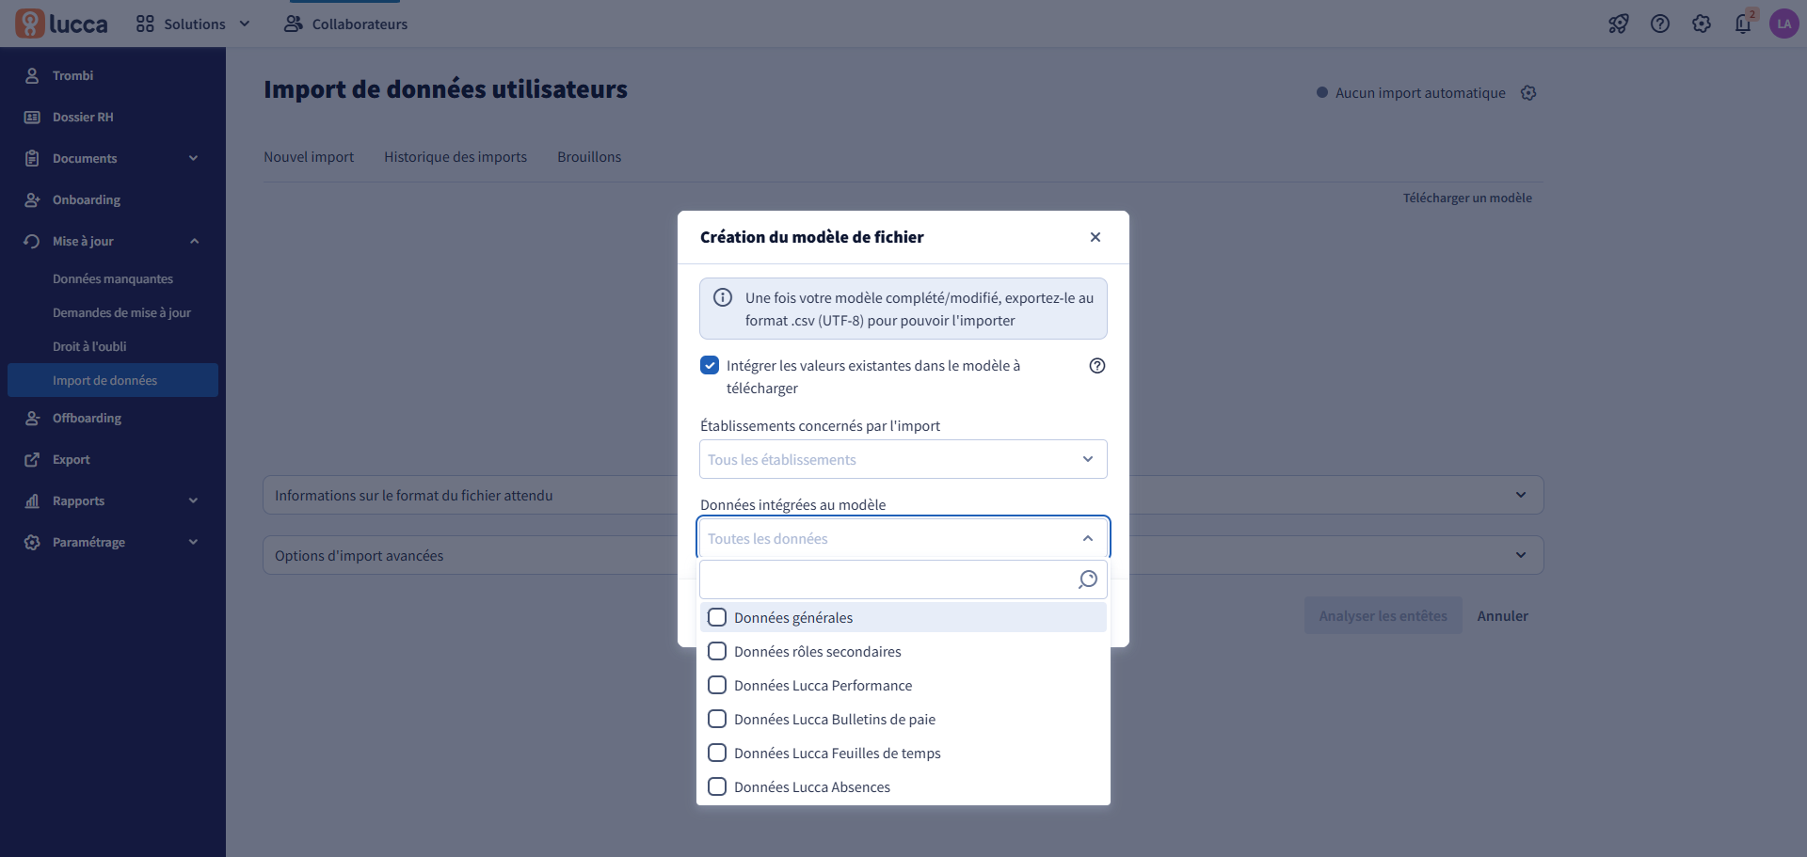This screenshot has width=1807, height=857.
Task: Close the Création du modèle dialog
Action: (1095, 237)
